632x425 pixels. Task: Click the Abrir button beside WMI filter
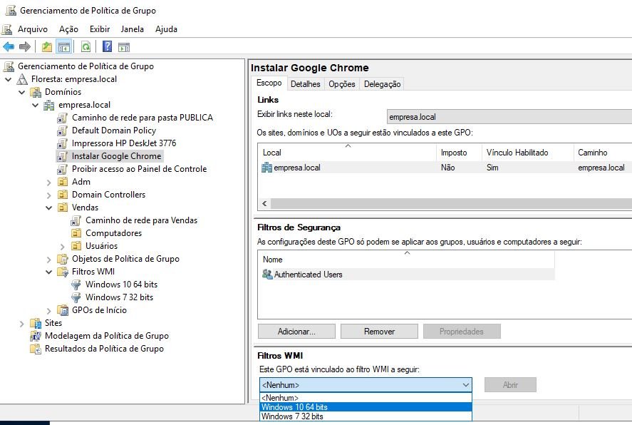tap(510, 384)
